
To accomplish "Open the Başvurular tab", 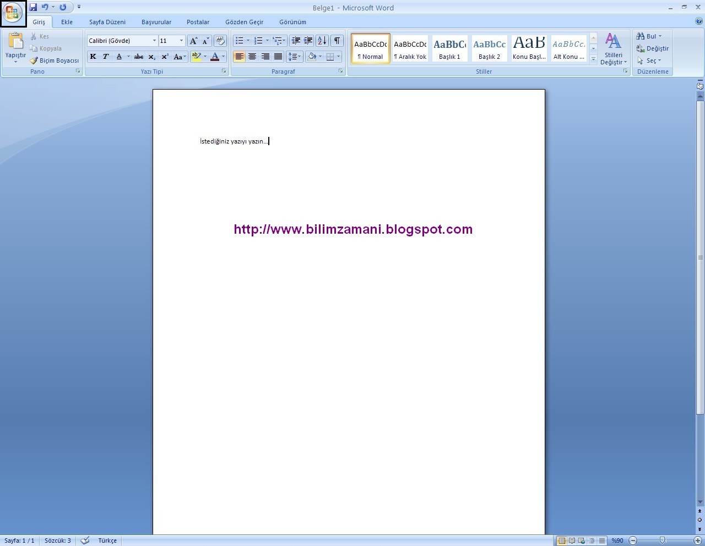I will (x=156, y=22).
